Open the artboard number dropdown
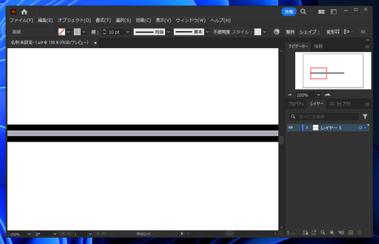Screen dimensions: 379x244 [90, 234]
